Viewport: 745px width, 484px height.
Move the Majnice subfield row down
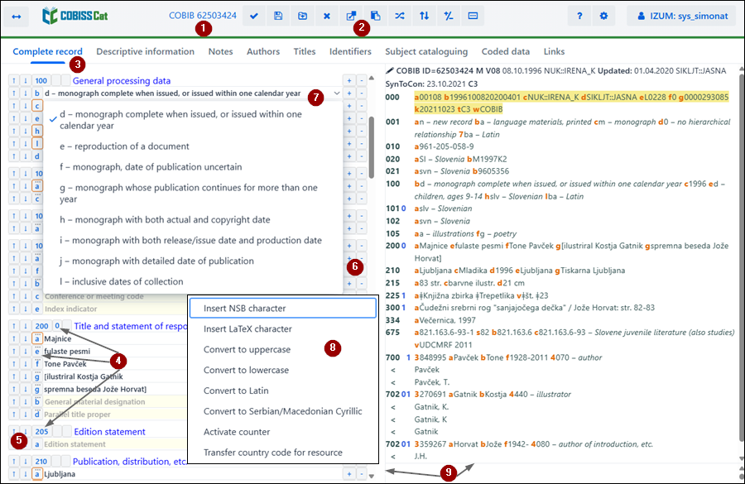coord(26,338)
